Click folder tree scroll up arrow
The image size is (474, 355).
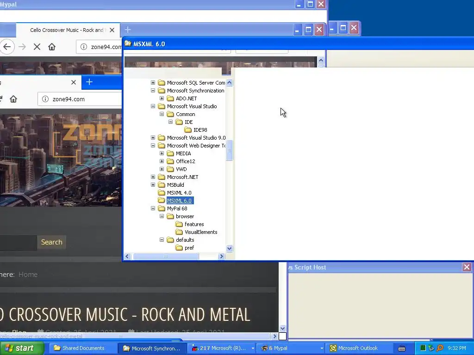click(230, 82)
